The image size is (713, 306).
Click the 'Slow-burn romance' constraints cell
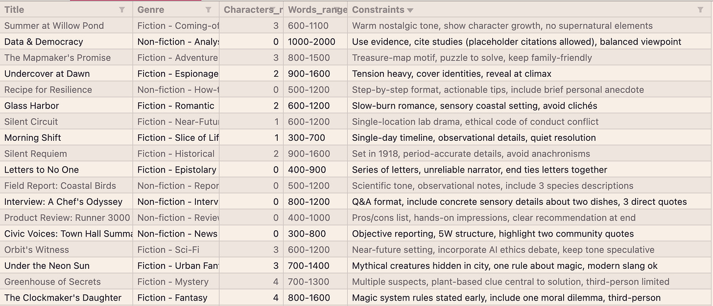point(530,106)
